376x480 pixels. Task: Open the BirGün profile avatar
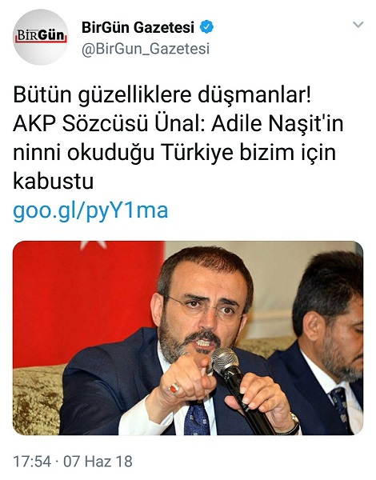41,37
